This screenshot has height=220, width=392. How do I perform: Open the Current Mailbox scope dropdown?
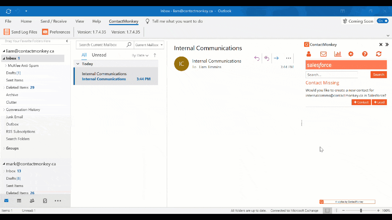(x=149, y=45)
